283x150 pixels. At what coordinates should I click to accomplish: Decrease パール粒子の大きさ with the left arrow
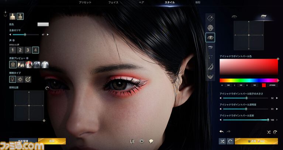click(x=221, y=98)
